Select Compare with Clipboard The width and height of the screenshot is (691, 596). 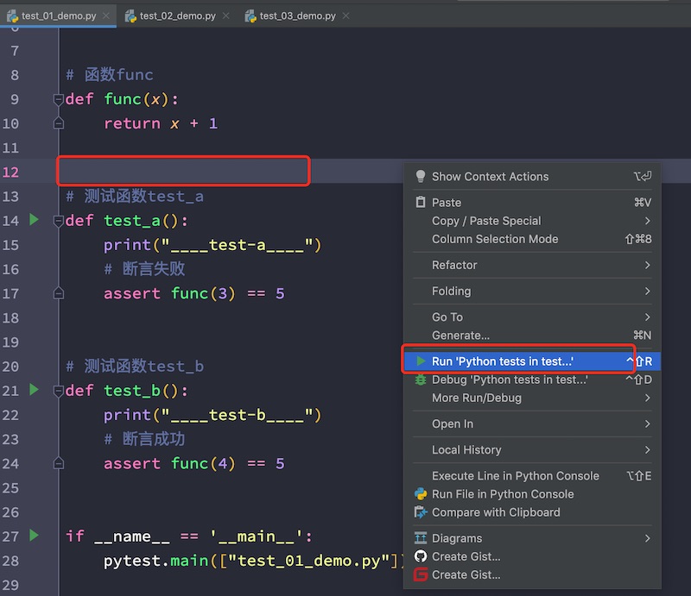pos(532,512)
